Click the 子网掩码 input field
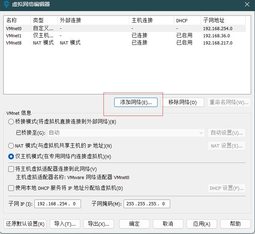Screen dimensions: 255x234 tap(147, 204)
